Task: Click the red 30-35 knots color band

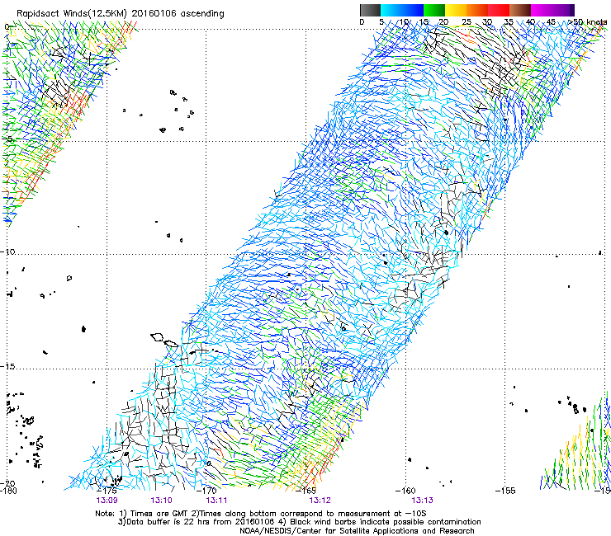Action: [x=499, y=10]
